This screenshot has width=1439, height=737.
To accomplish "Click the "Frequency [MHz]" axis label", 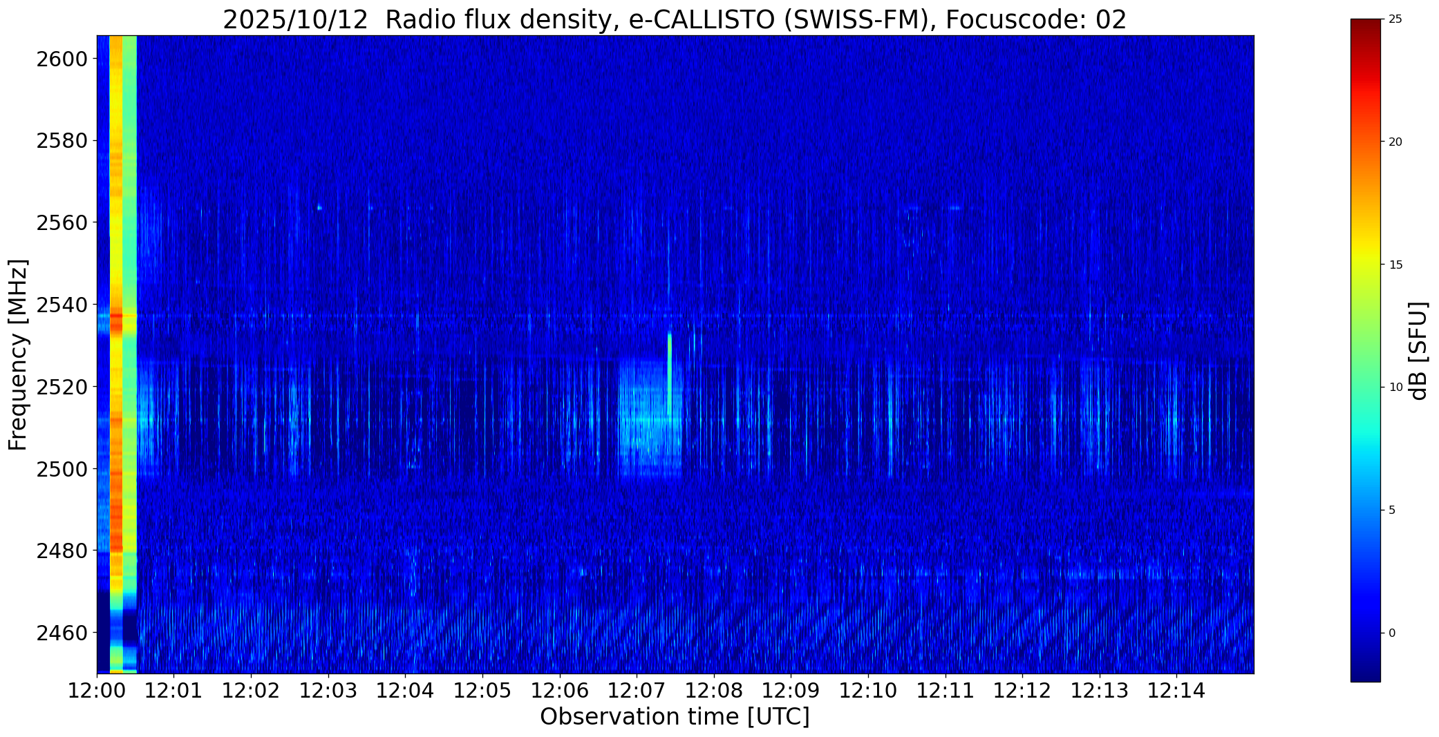I will point(19,354).
